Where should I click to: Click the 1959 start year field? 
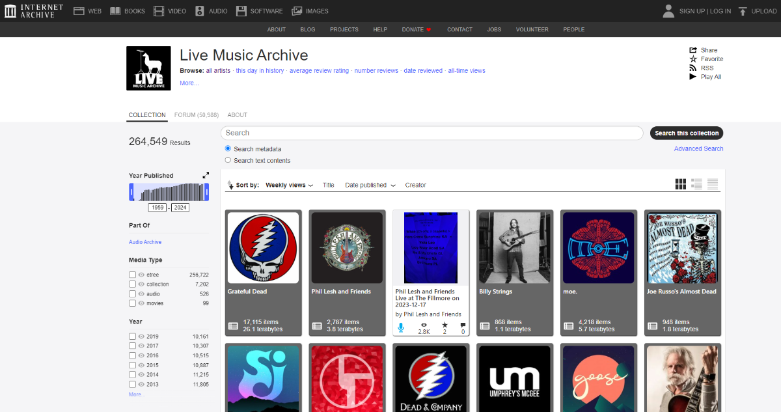(157, 208)
